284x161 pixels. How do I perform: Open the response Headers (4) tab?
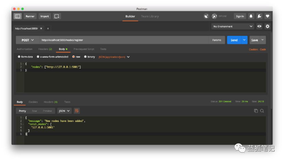pos(51,102)
